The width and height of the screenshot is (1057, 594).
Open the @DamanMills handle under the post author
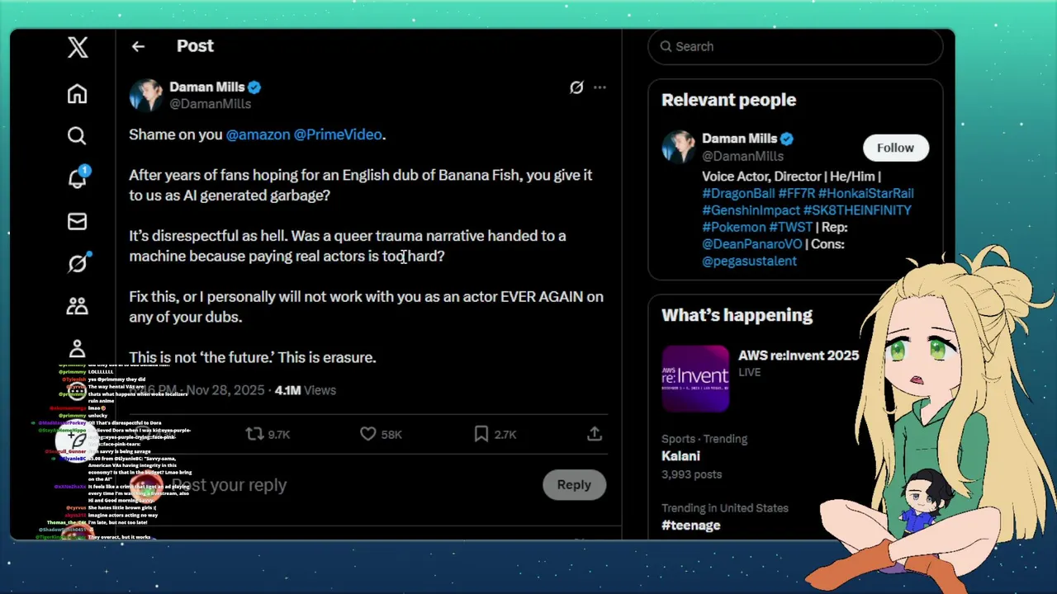[210, 104]
